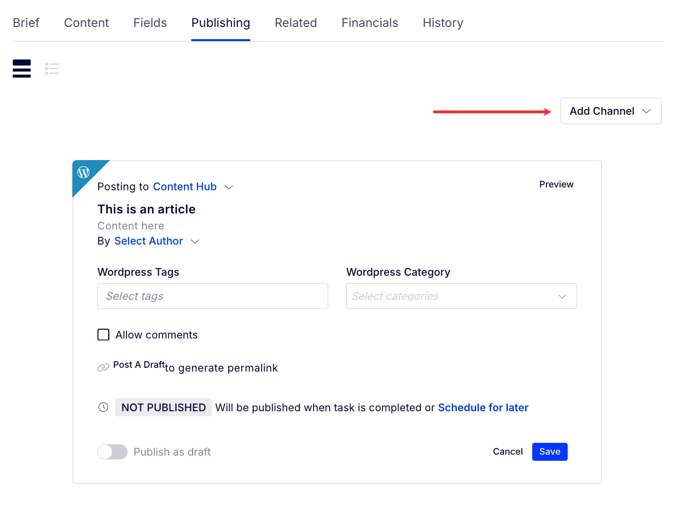Focus the Select tags input field
Viewport: 681px width, 525px height.
coord(213,296)
